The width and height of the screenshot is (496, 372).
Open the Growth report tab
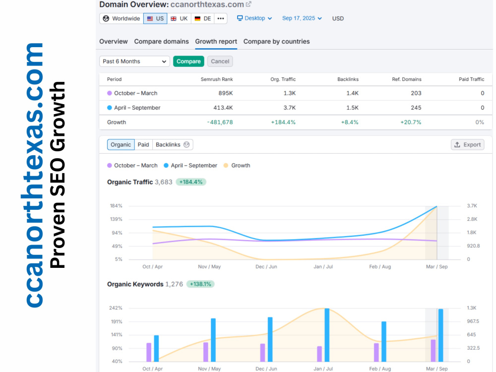216,42
